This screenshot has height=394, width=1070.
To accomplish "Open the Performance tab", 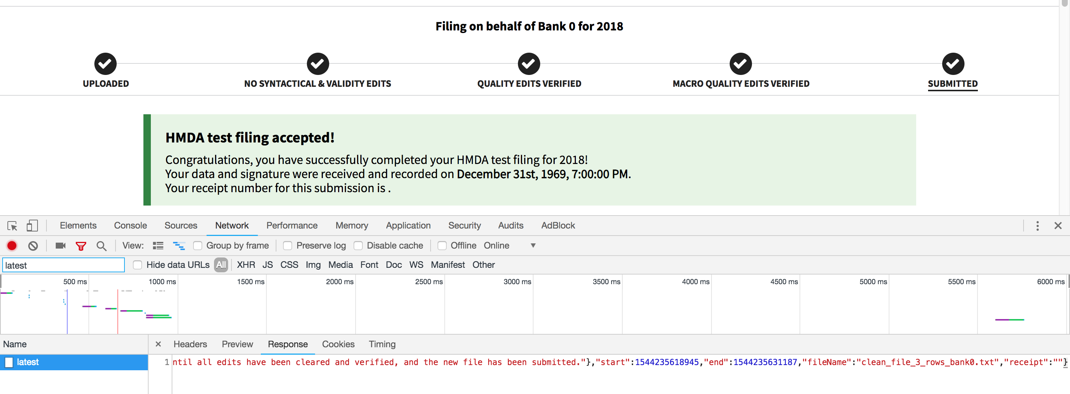I will [x=292, y=225].
